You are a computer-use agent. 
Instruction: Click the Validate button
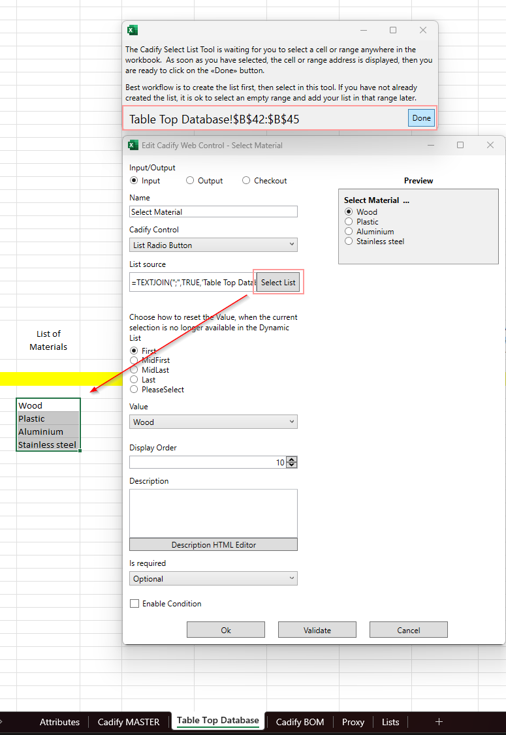tap(317, 630)
